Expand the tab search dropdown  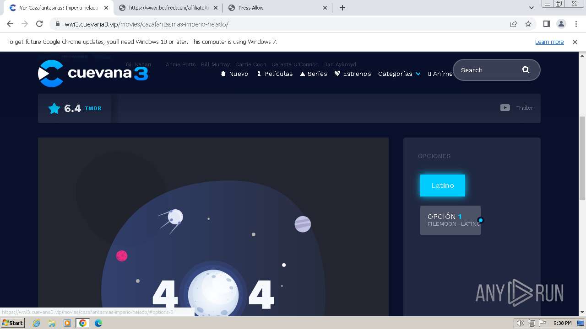click(532, 8)
